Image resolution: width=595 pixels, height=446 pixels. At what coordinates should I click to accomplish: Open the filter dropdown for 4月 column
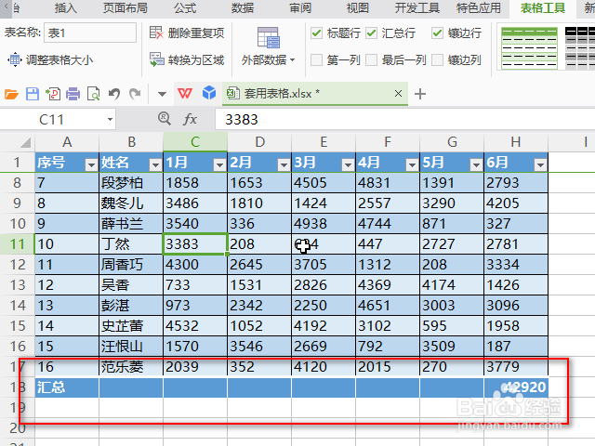pyautogui.click(x=412, y=164)
